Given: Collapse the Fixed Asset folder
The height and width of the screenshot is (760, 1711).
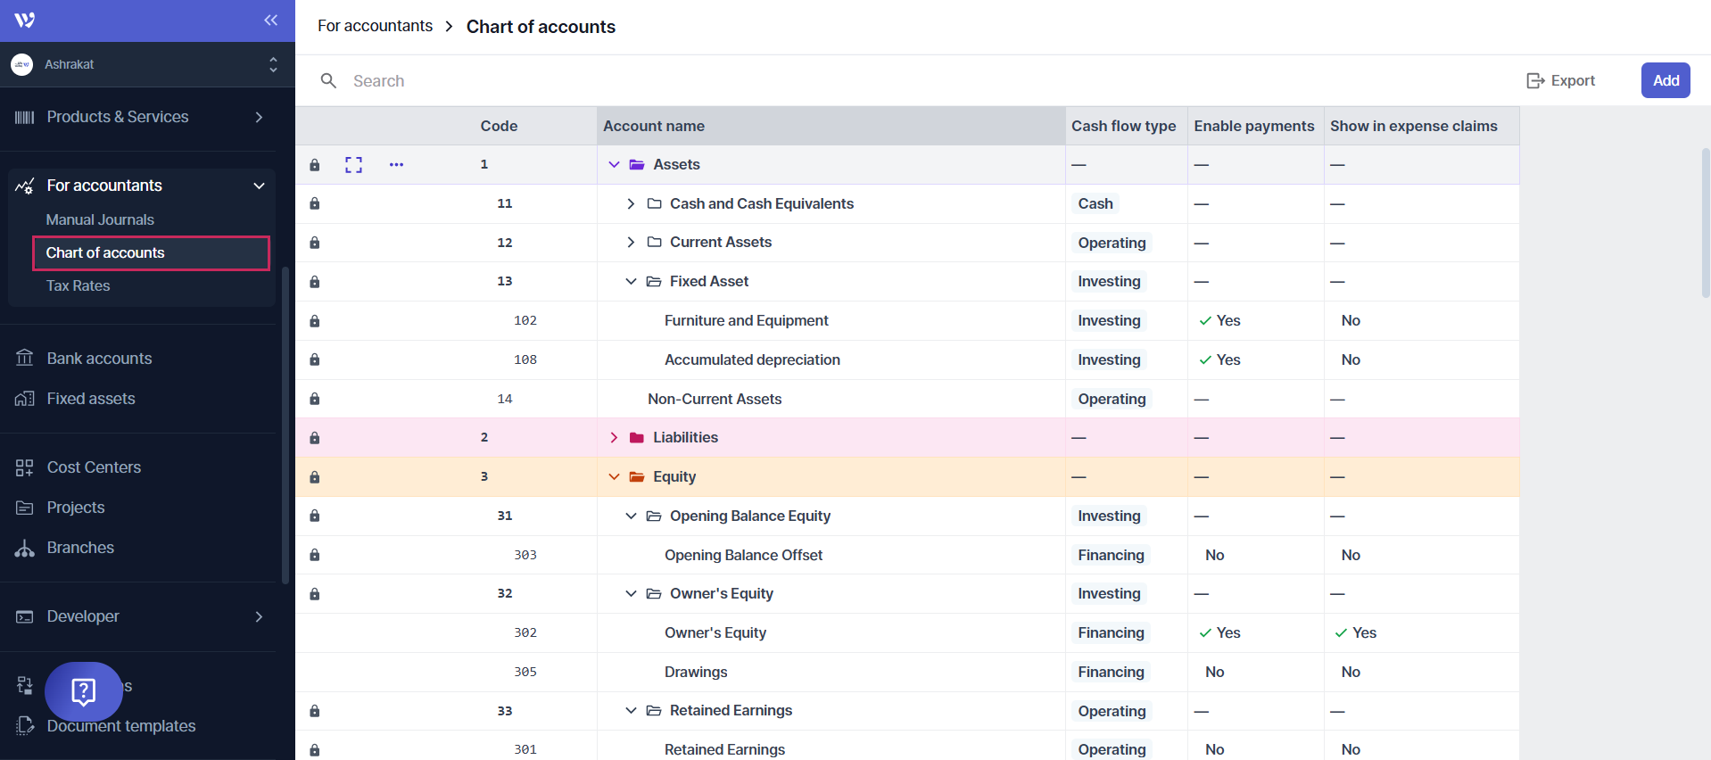Looking at the screenshot, I should tap(631, 282).
